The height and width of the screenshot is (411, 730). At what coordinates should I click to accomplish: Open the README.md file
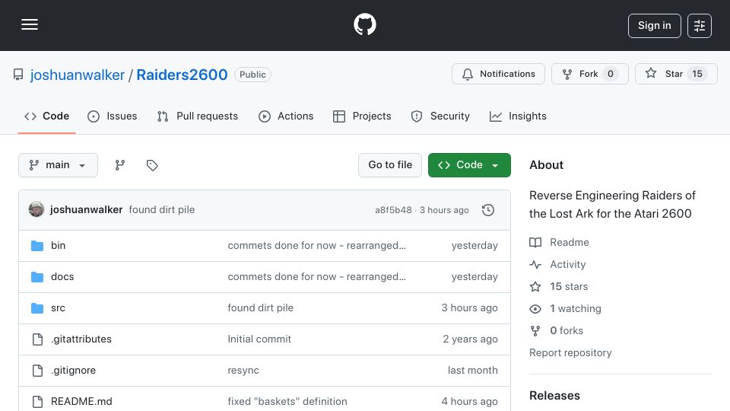coord(81,402)
